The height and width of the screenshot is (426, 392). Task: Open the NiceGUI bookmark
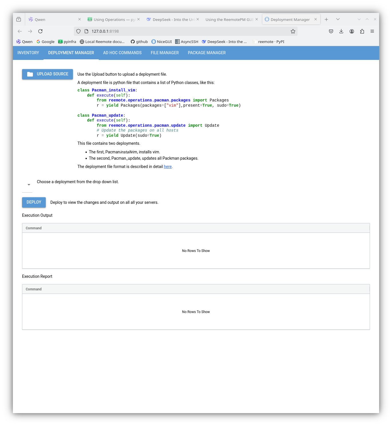click(161, 42)
